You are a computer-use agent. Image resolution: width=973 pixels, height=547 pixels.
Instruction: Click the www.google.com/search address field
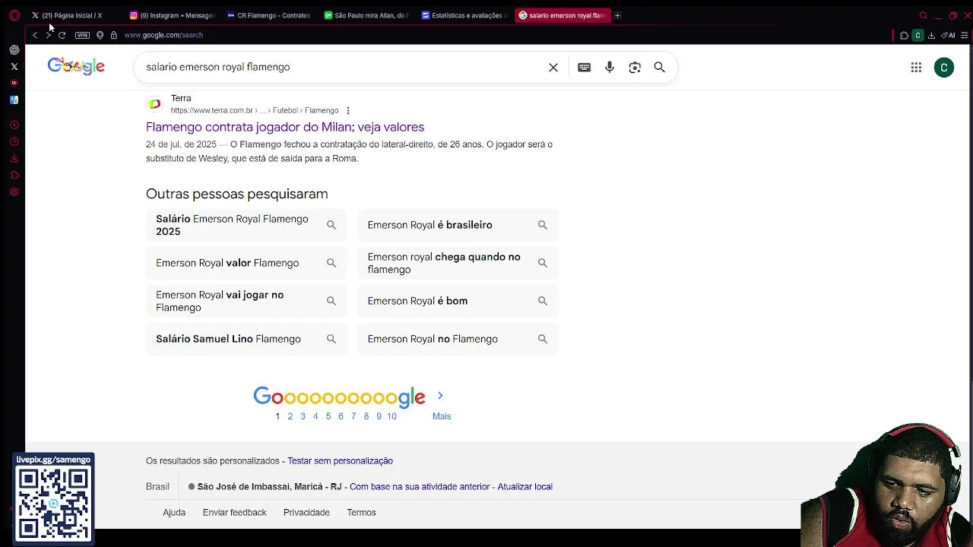coord(163,35)
